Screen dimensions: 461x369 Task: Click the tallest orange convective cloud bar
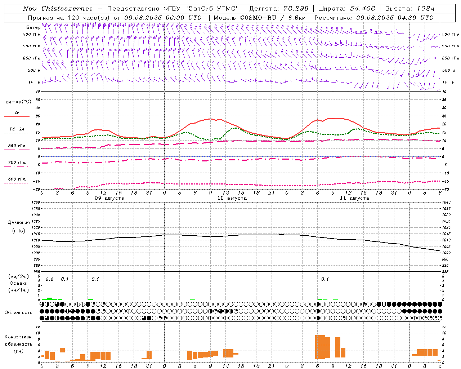click(320, 347)
